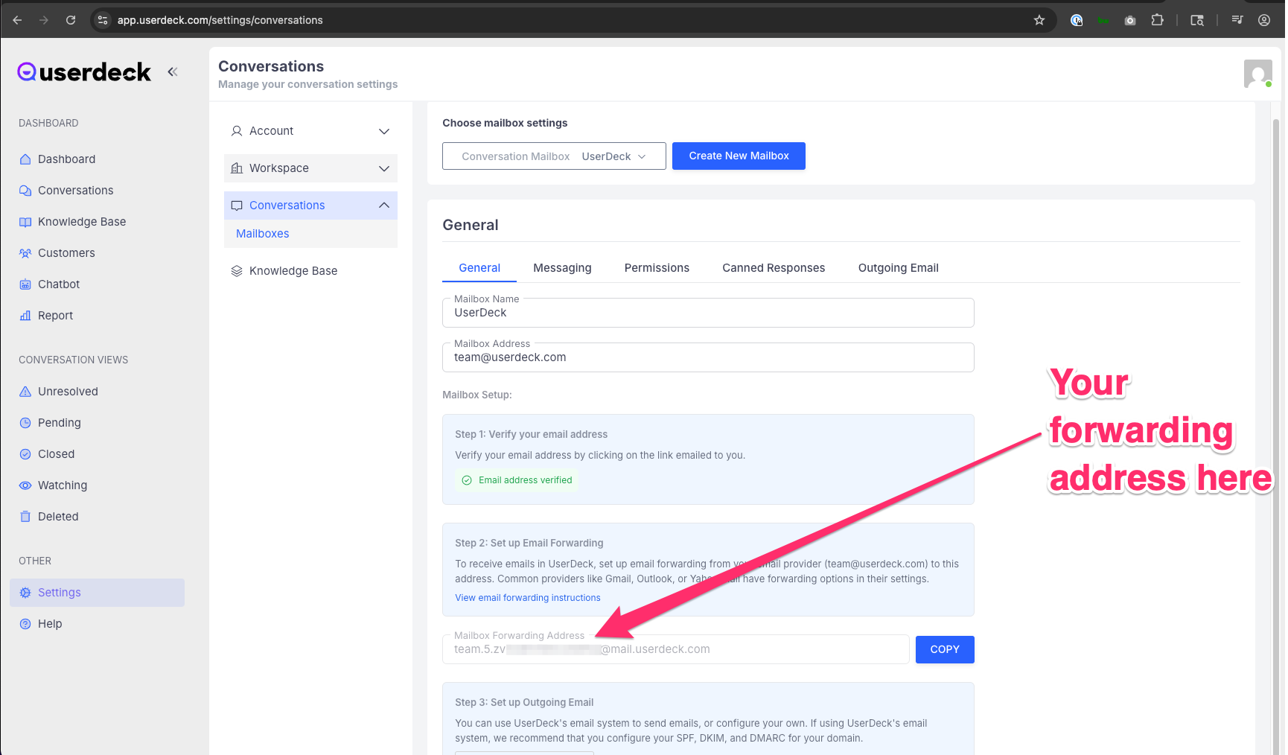Click the 'Step 1: Verify your email address' heading

(x=532, y=434)
